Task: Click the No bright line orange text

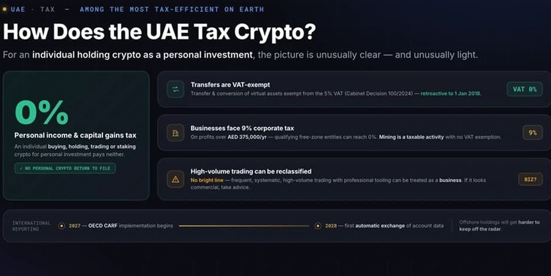Action: [207, 180]
